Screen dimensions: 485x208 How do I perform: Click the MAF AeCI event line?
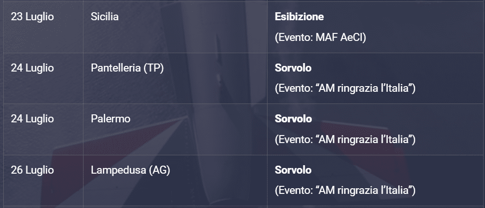[x=320, y=38]
